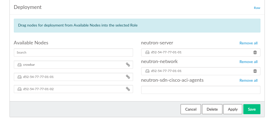Delete node from neutron-network role via trash icon
This screenshot has height=125, width=274.
click(255, 71)
